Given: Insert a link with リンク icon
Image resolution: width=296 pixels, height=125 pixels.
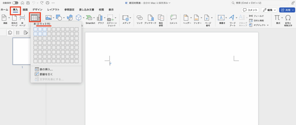Looking at the screenshot, I should tap(140, 19).
